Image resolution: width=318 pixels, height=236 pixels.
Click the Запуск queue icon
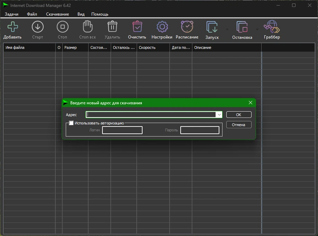point(212,27)
